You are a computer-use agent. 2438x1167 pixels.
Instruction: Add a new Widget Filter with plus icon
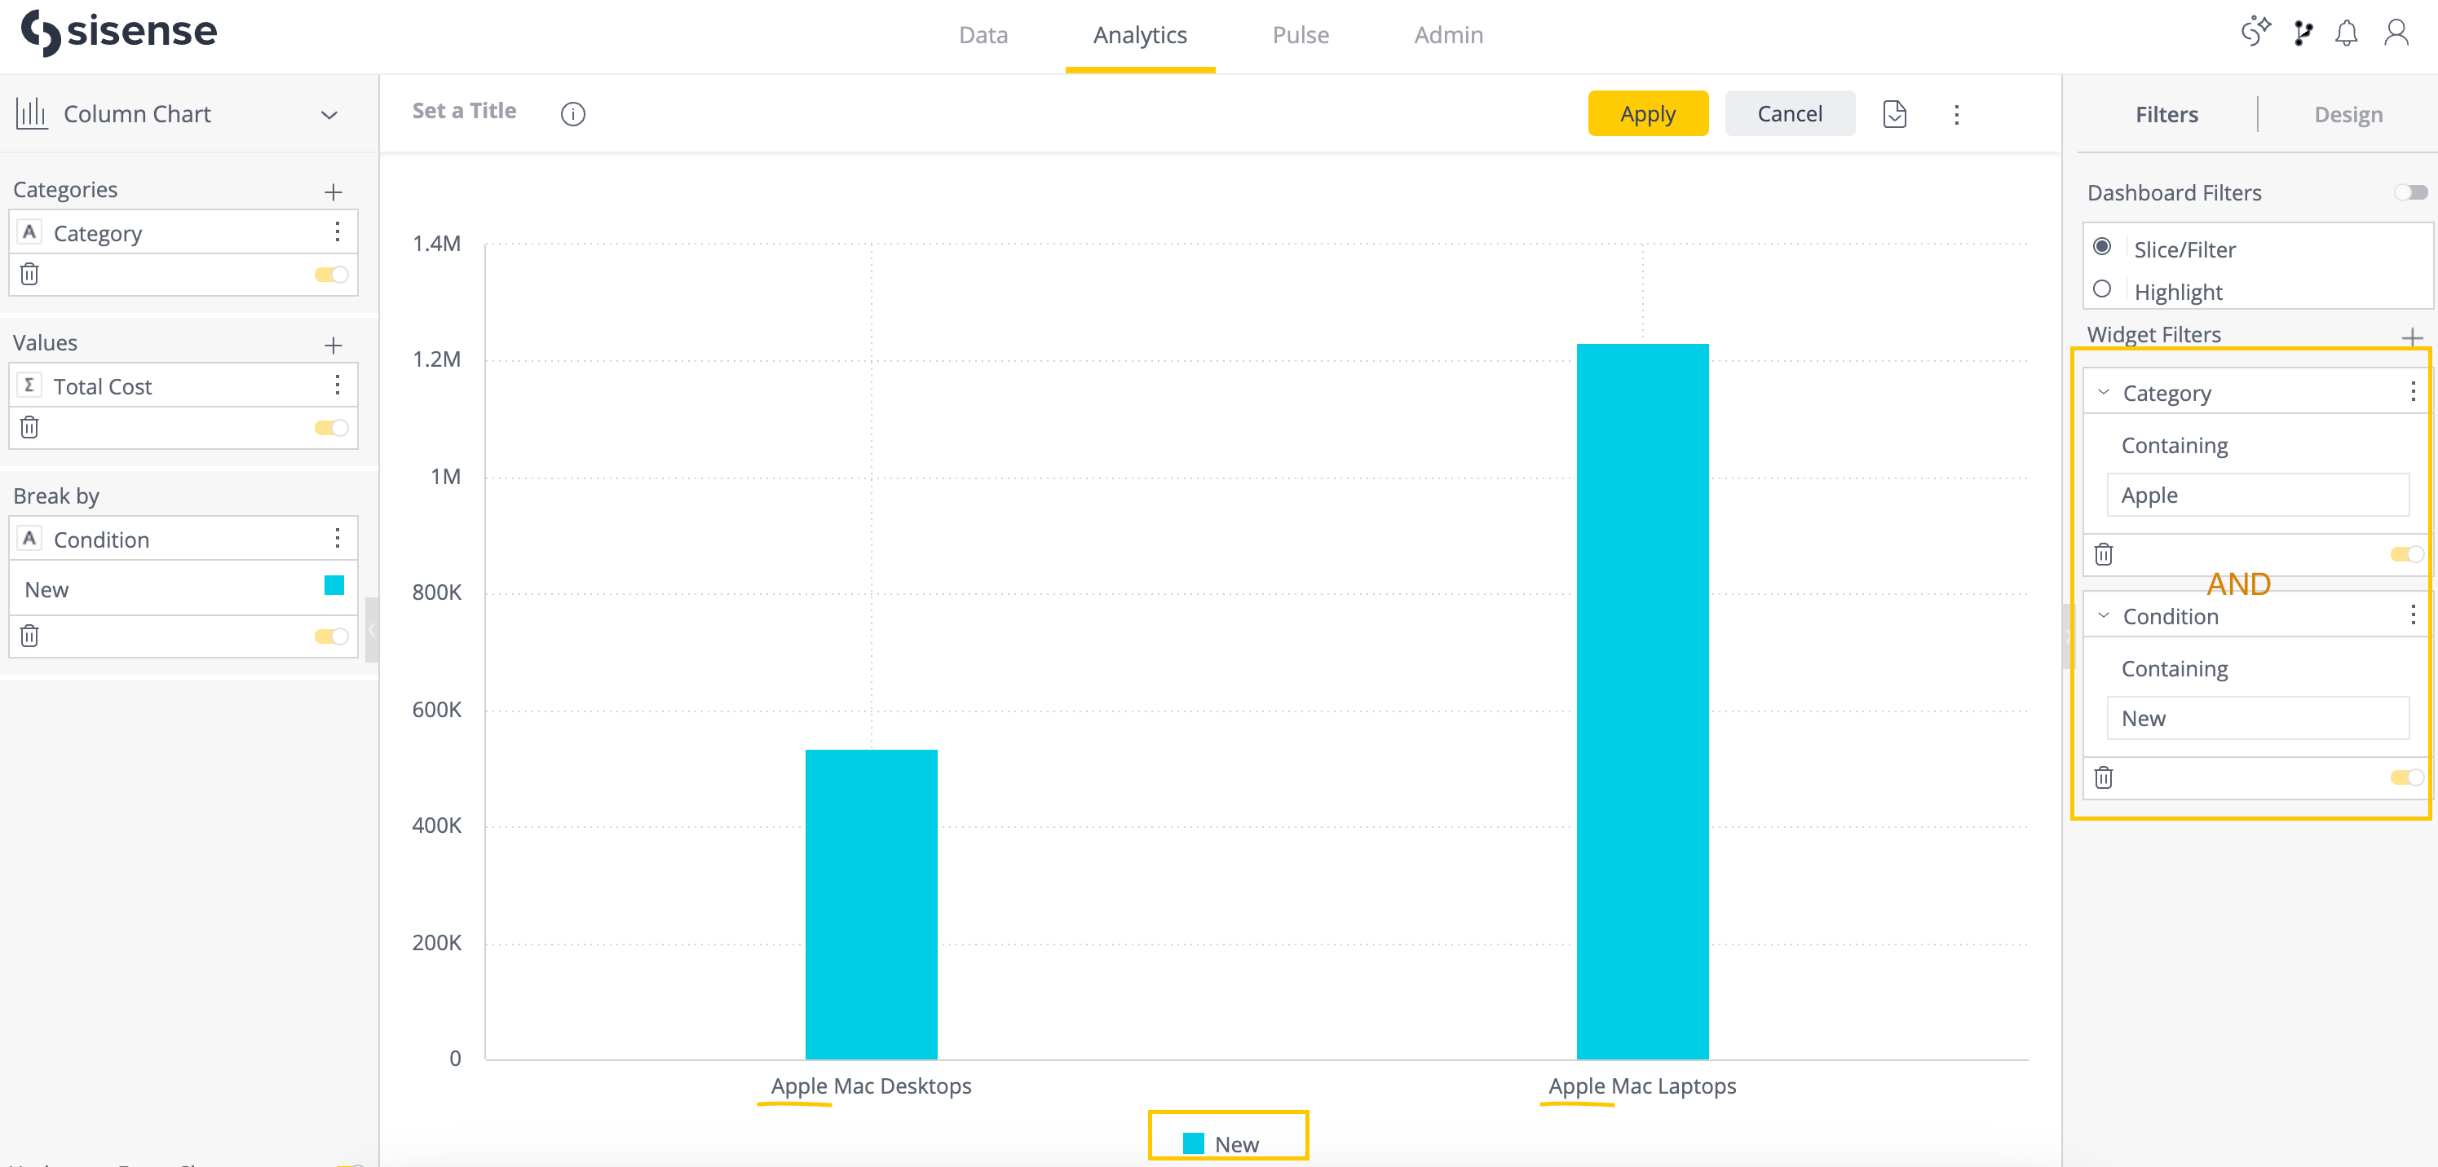click(x=2414, y=337)
